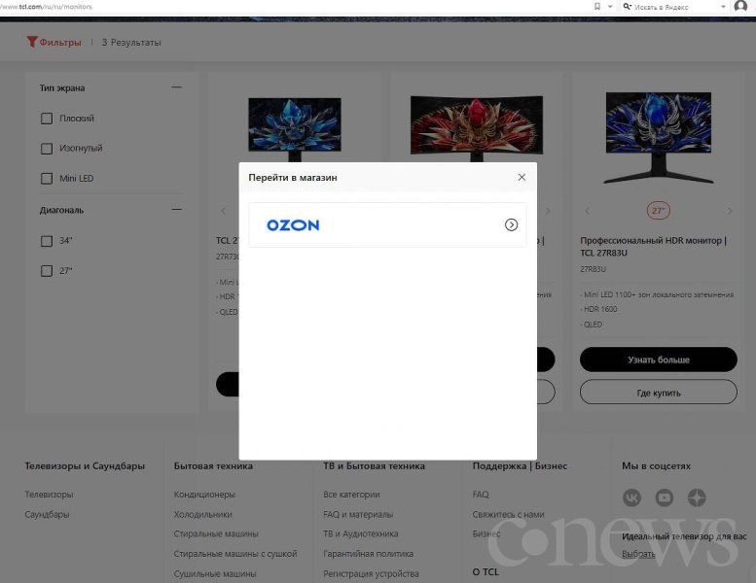Enable the Mini LED filter checkbox
Image resolution: width=756 pixels, height=583 pixels.
click(x=47, y=179)
